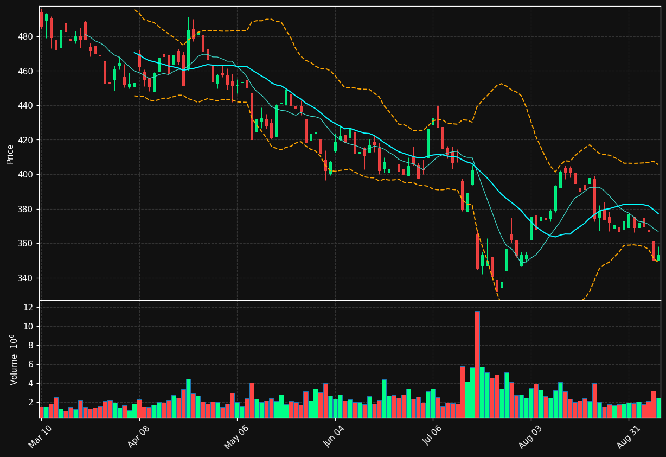Click the "Price" y-axis label
This screenshot has width=666, height=457.
click(10, 154)
